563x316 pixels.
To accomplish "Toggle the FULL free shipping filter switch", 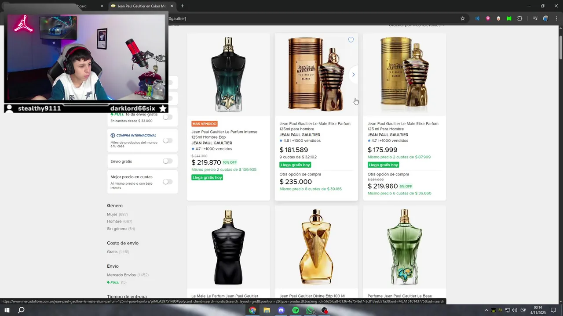I will (x=168, y=117).
